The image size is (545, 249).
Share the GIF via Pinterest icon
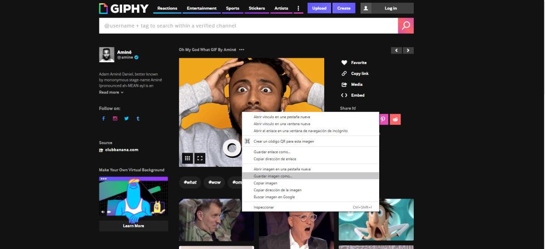(383, 119)
